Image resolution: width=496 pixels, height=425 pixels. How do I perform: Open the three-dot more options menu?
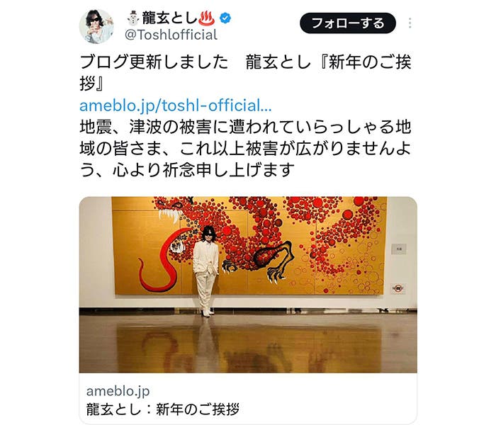[x=410, y=23]
